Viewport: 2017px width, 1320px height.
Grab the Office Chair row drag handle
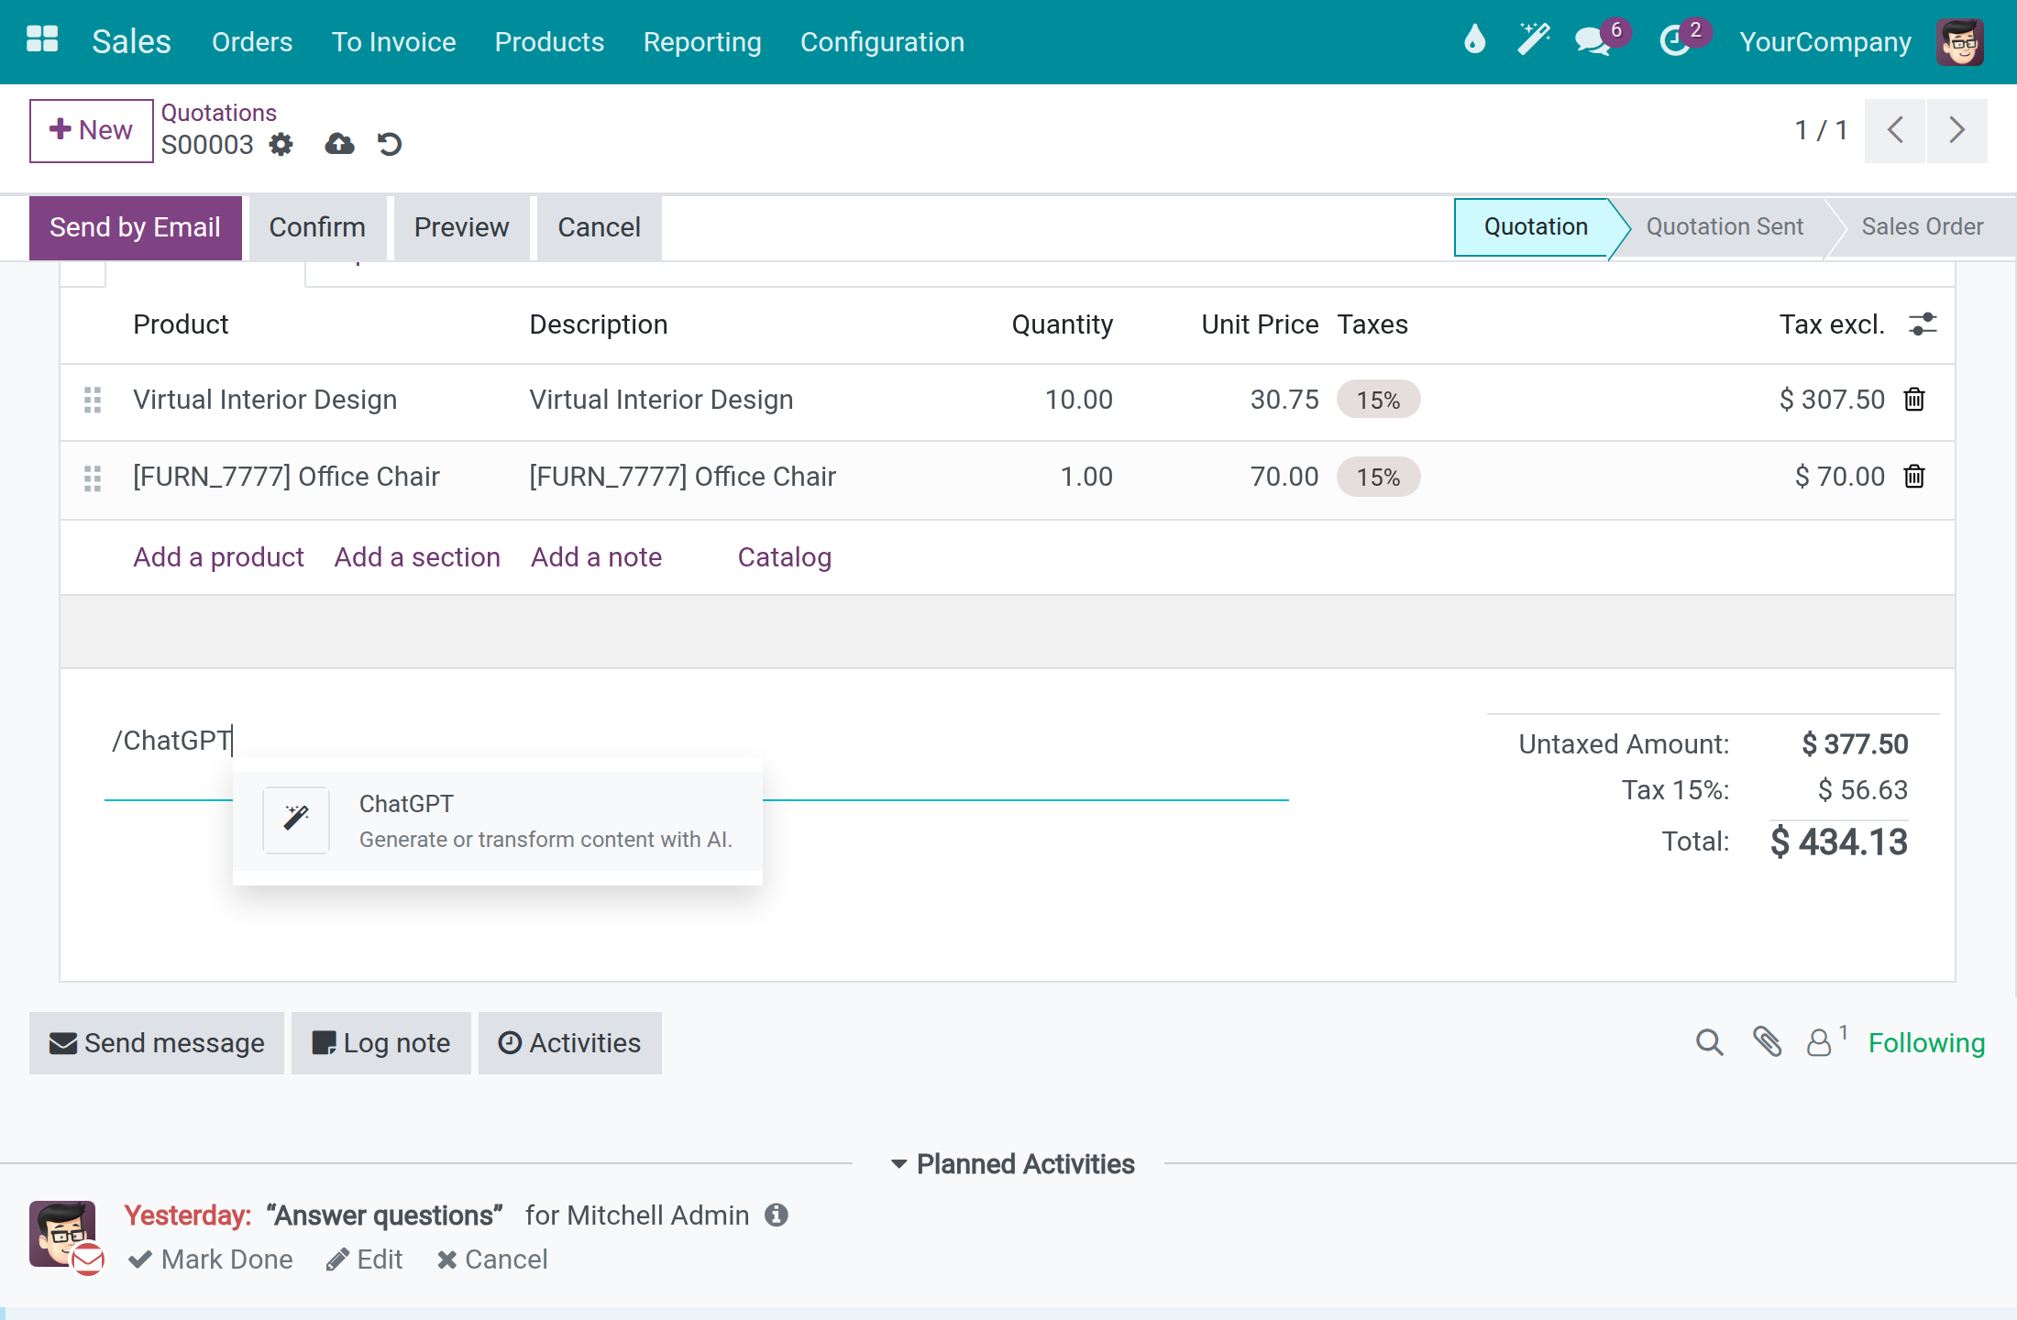click(93, 478)
